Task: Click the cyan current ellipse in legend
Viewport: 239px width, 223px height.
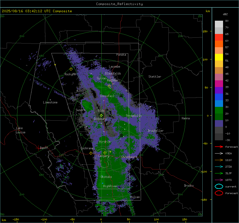Action: 219,186
